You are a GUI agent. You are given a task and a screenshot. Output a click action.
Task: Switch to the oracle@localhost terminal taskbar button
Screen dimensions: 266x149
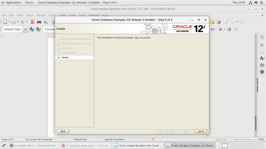pyautogui.click(x=34, y=145)
